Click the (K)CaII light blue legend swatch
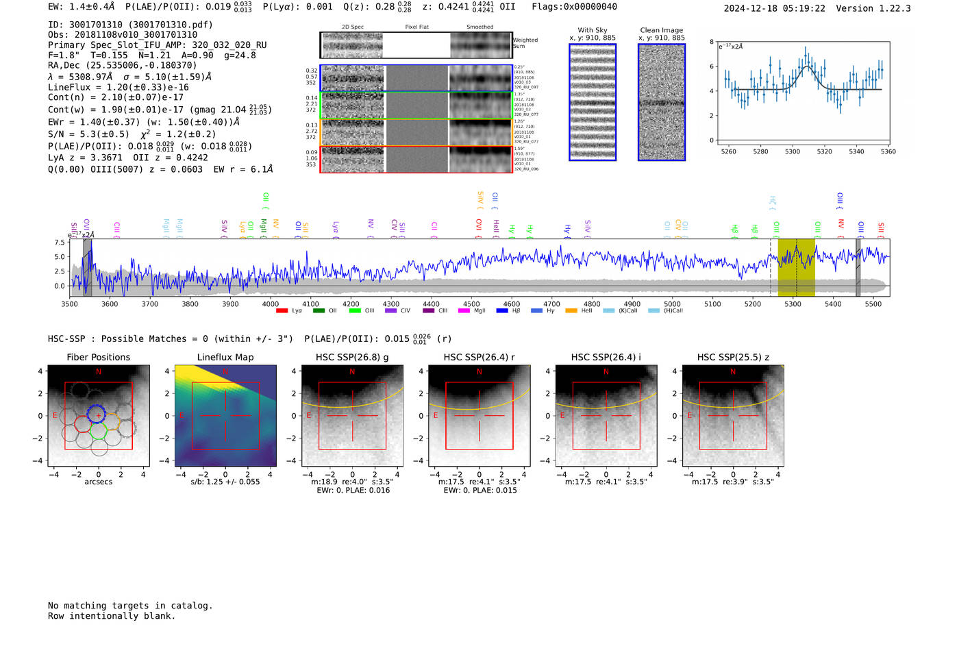Image resolution: width=959 pixels, height=653 pixels. coord(609,311)
